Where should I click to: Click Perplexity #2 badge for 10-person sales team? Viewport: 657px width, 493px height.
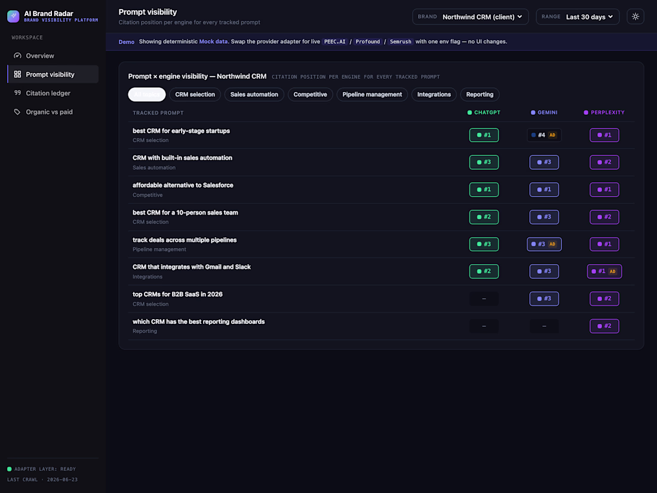604,217
